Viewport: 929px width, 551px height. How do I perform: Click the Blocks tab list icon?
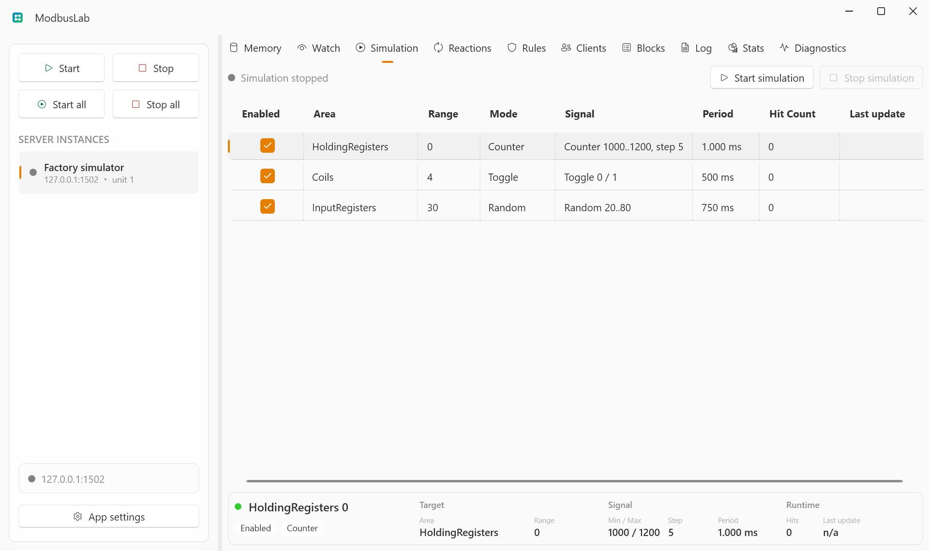click(627, 48)
